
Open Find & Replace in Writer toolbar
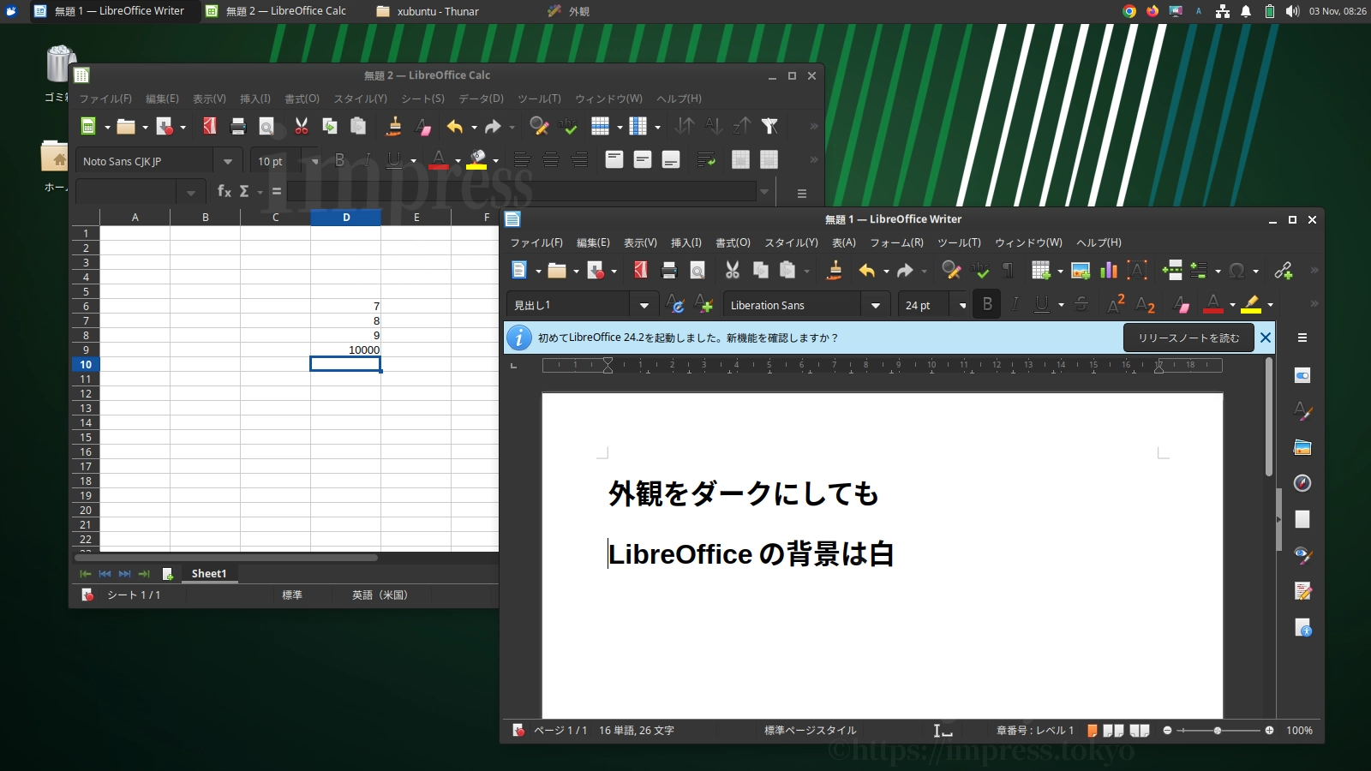pyautogui.click(x=951, y=271)
